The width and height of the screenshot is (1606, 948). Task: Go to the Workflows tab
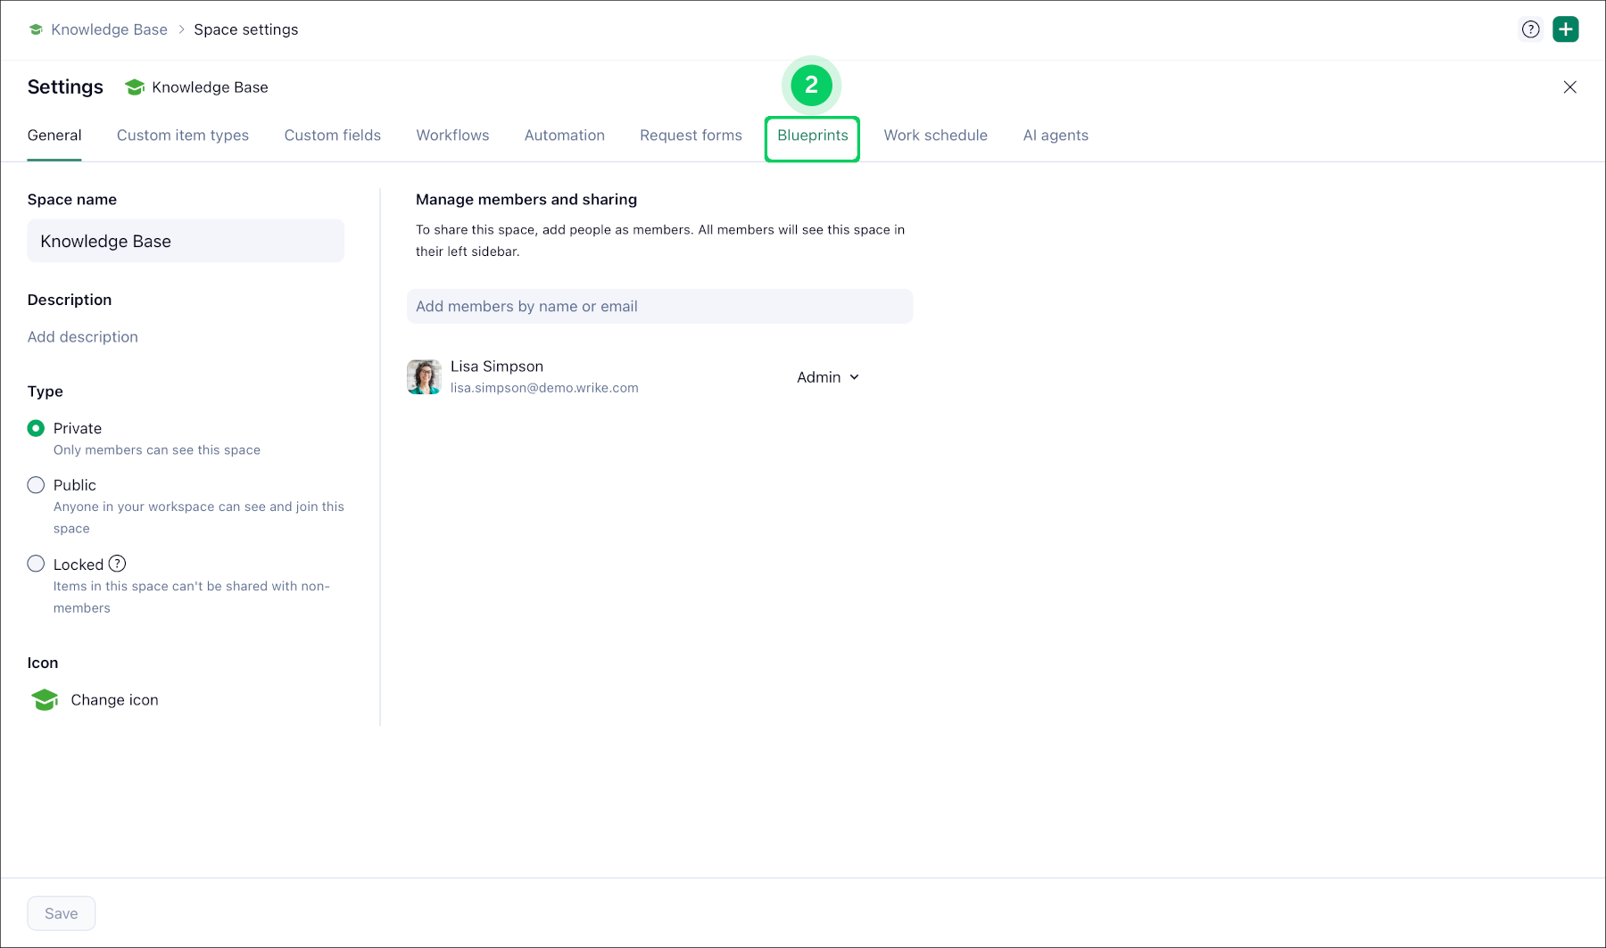coord(452,136)
